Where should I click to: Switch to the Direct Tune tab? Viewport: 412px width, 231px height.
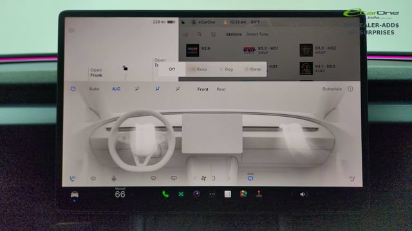pos(257,34)
